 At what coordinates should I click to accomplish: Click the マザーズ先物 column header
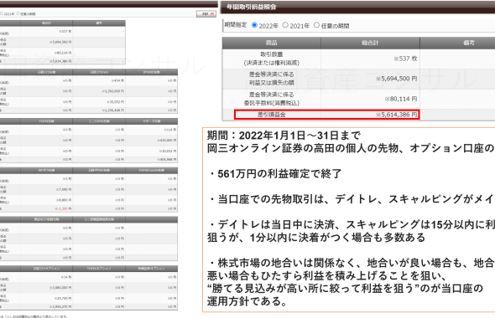tap(152, 121)
